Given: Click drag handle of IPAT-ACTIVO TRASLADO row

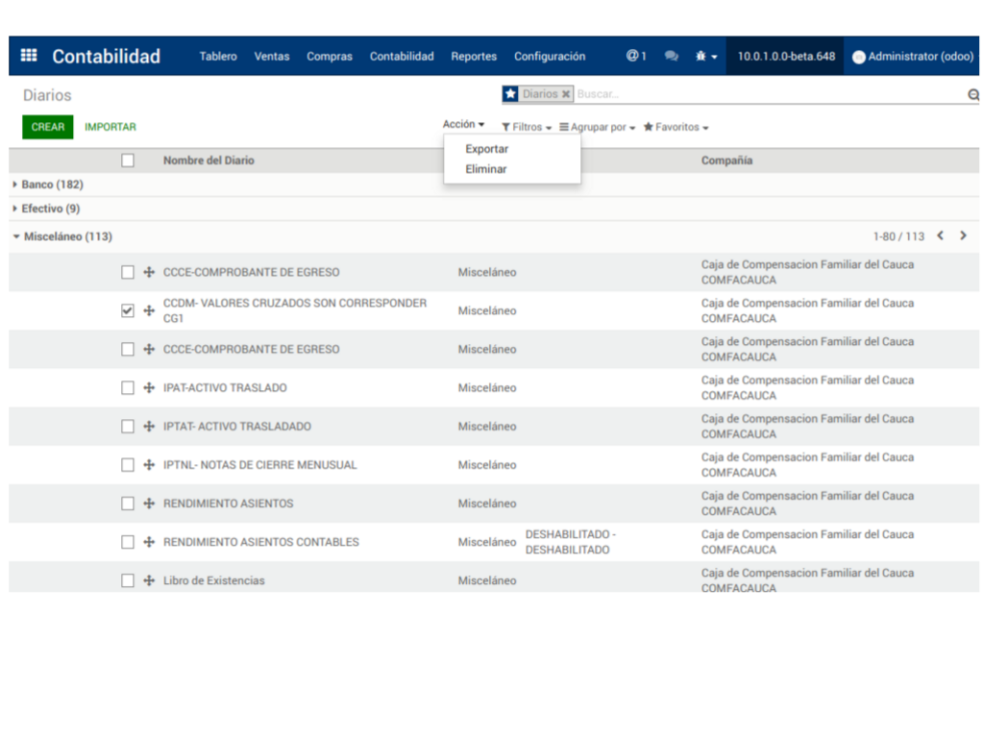Looking at the screenshot, I should [x=149, y=388].
